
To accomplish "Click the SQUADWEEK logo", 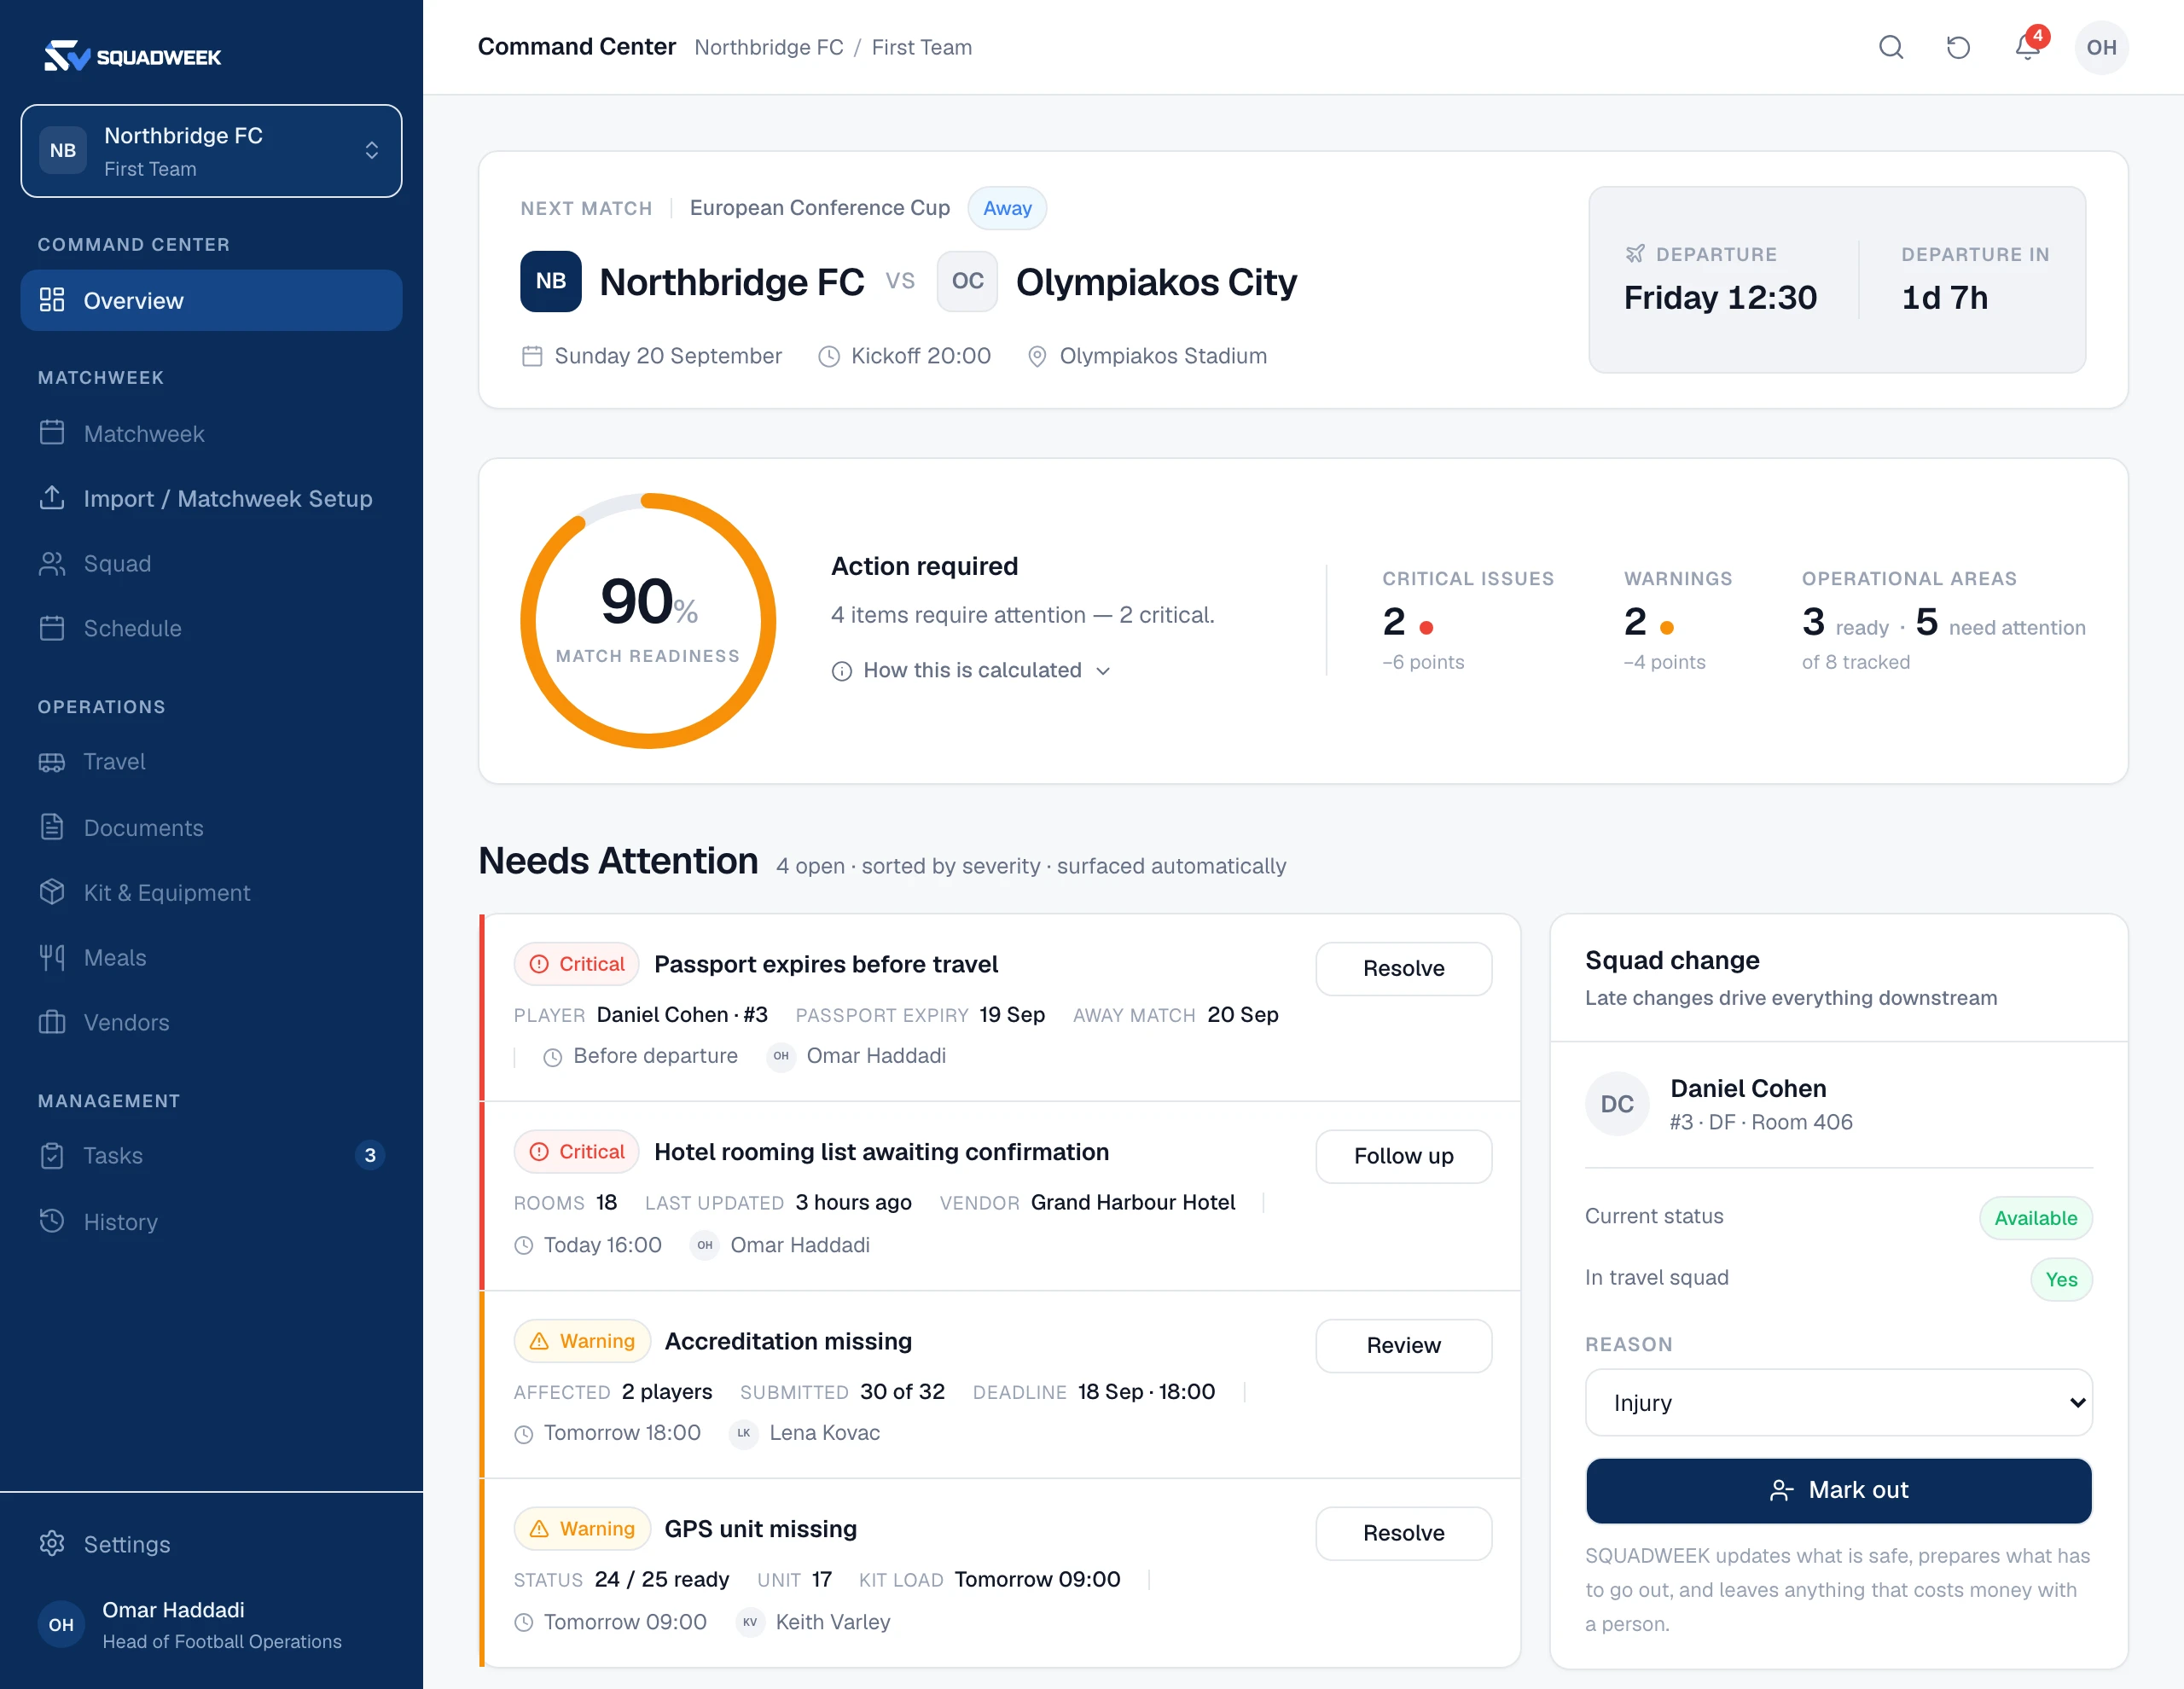I will coord(133,56).
